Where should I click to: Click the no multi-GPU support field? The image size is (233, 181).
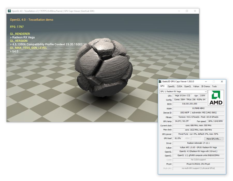[x=198, y=168]
